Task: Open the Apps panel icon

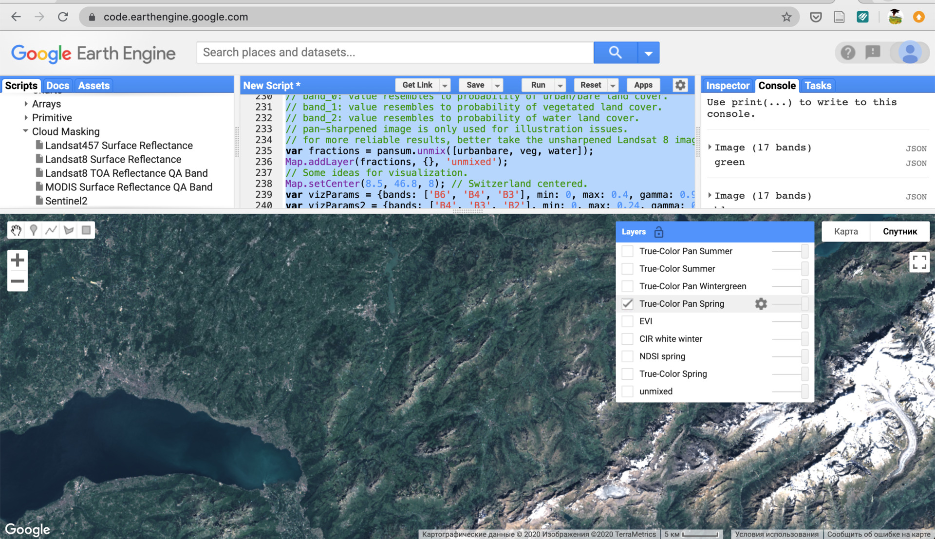Action: [x=643, y=85]
